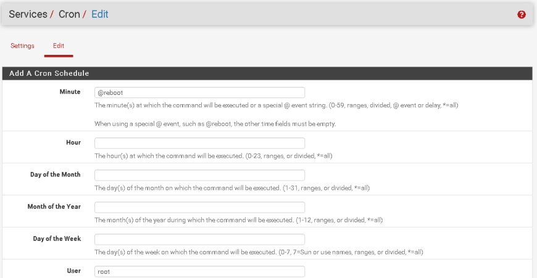
Task: Focus the Minute field containing @reboot
Action: coord(199,92)
